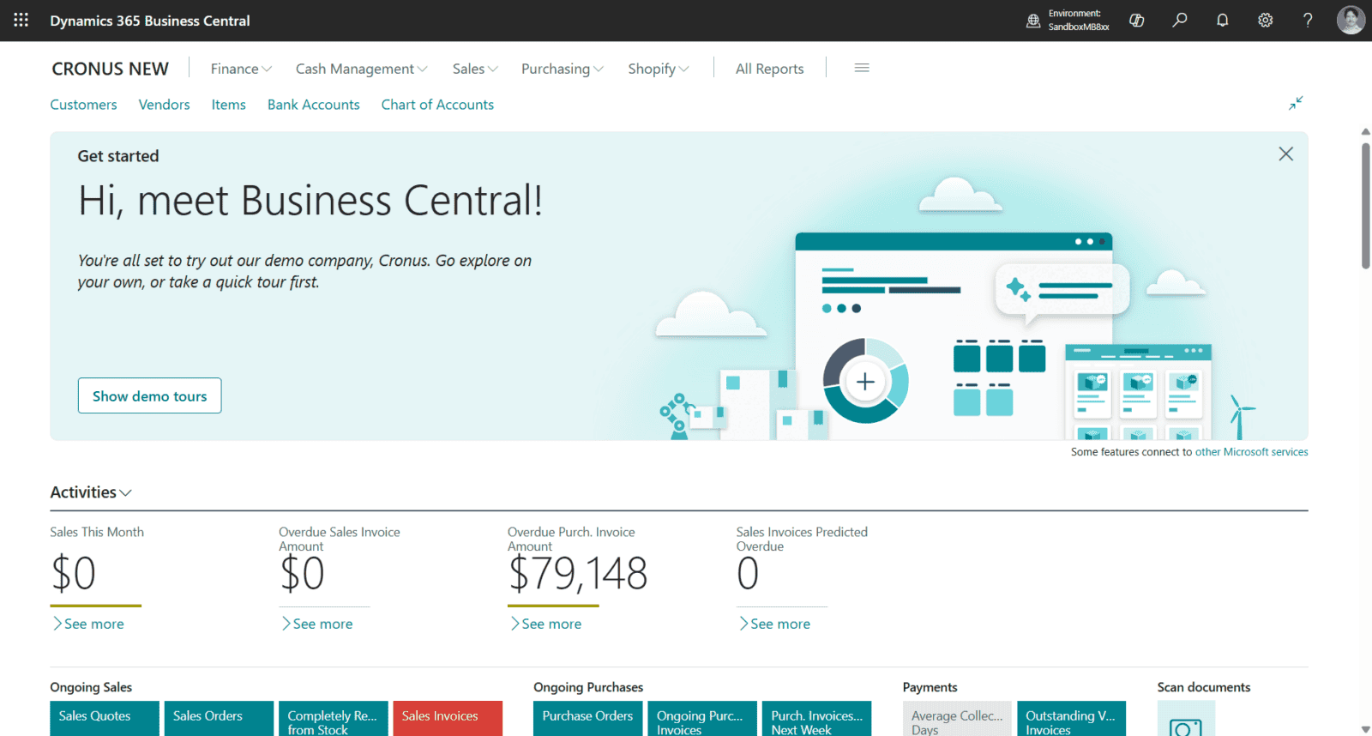Click the Dynamics 365 Business Central title

150,21
